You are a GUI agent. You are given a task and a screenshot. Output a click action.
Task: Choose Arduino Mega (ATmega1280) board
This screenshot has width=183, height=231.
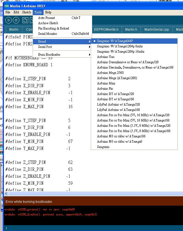pos(134,78)
